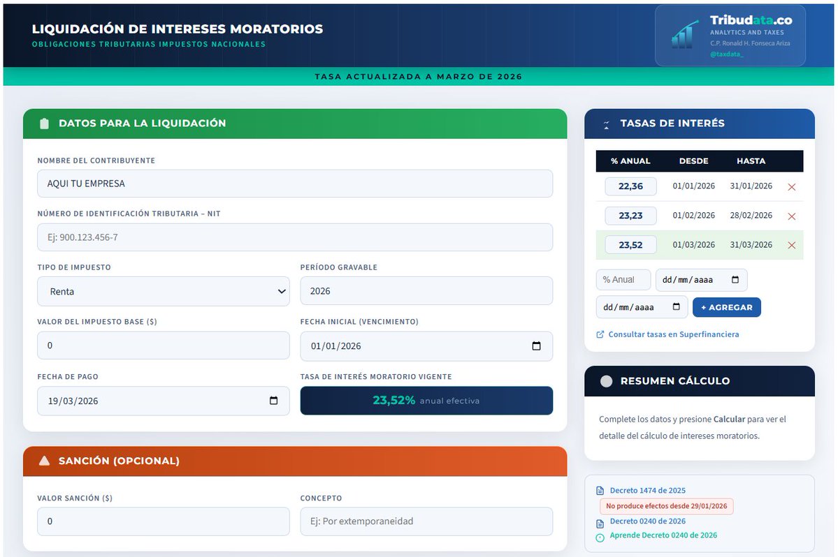Image resolution: width=838 pixels, height=557 pixels.
Task: Click the % ANUAL column header
Action: click(630, 161)
